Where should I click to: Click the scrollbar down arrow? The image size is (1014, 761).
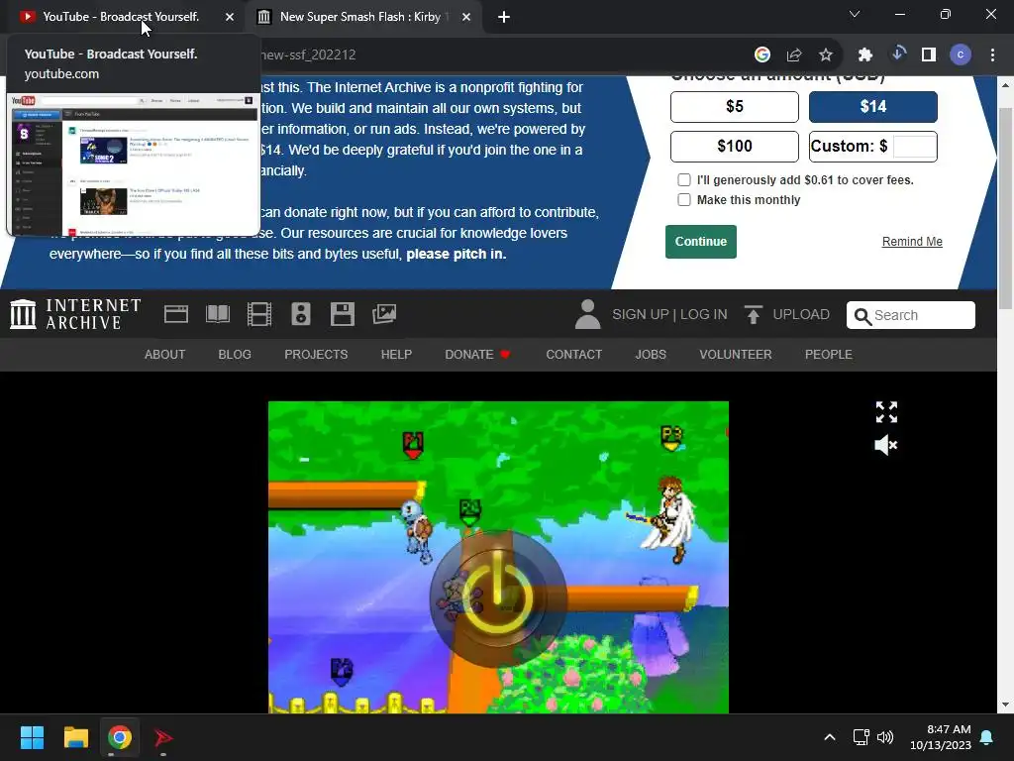(1006, 705)
